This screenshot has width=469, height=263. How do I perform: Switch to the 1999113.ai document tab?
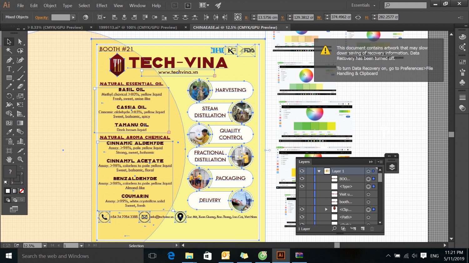click(x=138, y=27)
